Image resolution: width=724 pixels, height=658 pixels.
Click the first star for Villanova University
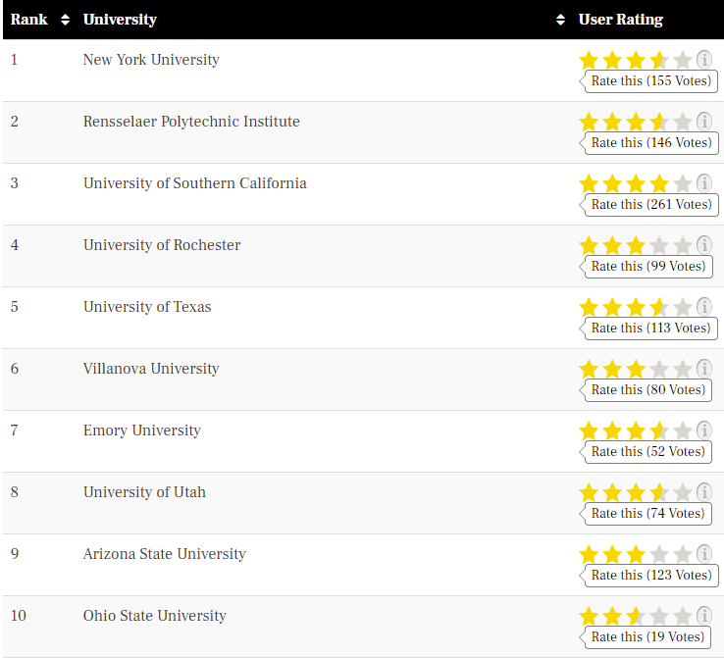[589, 369]
